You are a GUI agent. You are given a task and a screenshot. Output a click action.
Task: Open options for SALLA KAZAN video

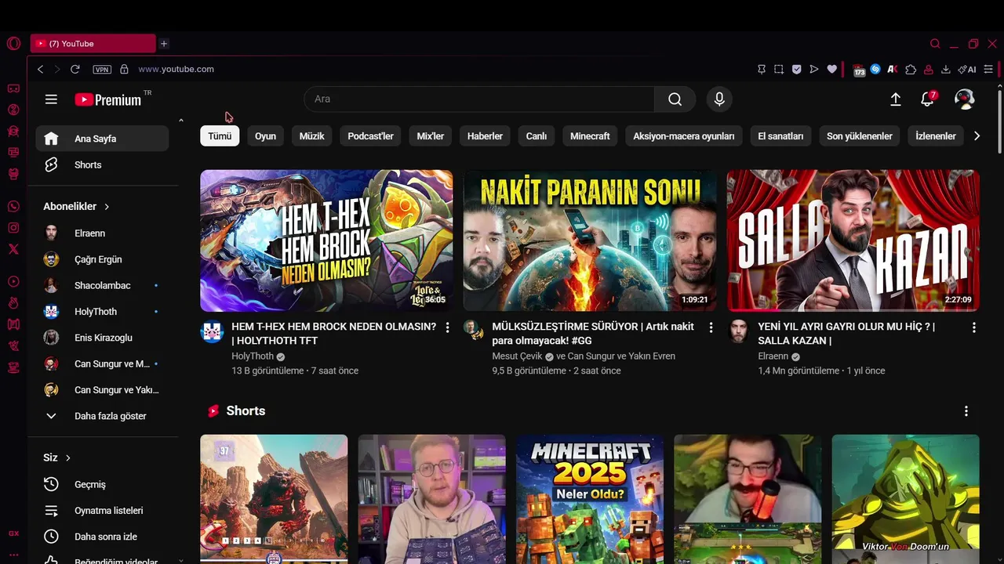click(x=974, y=327)
